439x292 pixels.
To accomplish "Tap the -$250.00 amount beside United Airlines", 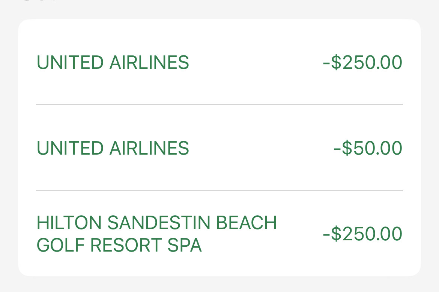I will coord(362,63).
